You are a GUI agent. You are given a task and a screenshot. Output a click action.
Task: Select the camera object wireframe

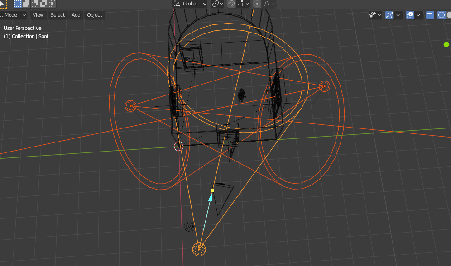[224, 199]
